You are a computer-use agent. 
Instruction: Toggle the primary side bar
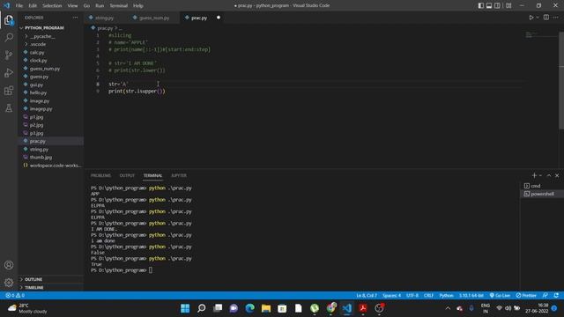pyautogui.click(x=480, y=5)
